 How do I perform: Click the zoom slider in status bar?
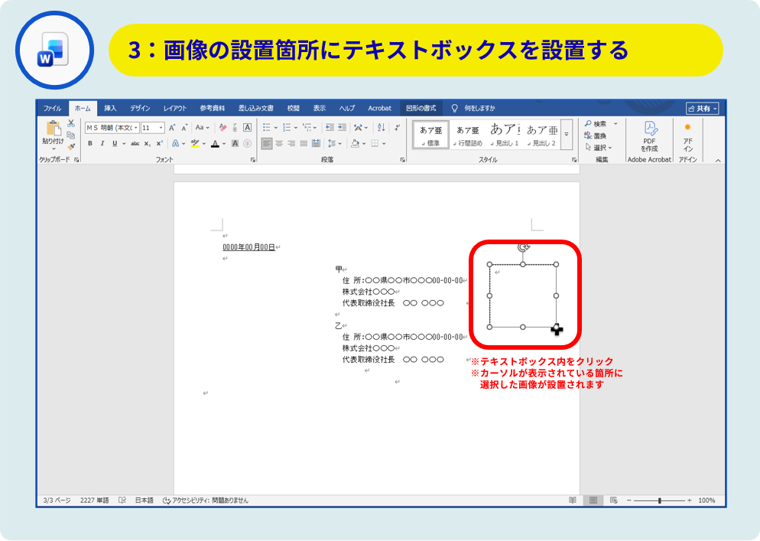point(659,500)
